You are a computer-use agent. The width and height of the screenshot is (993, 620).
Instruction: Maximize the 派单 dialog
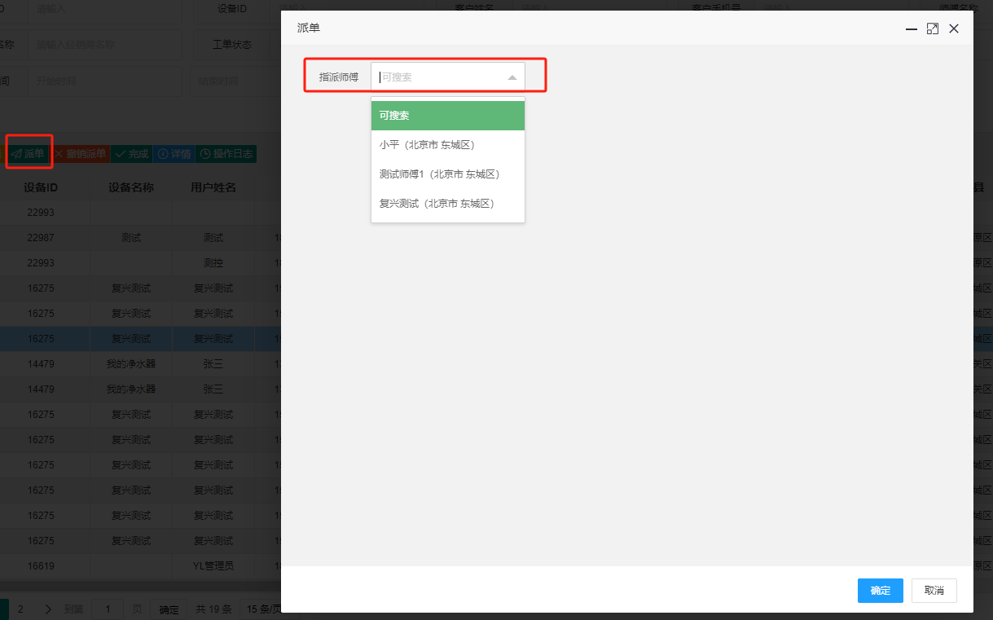933,29
